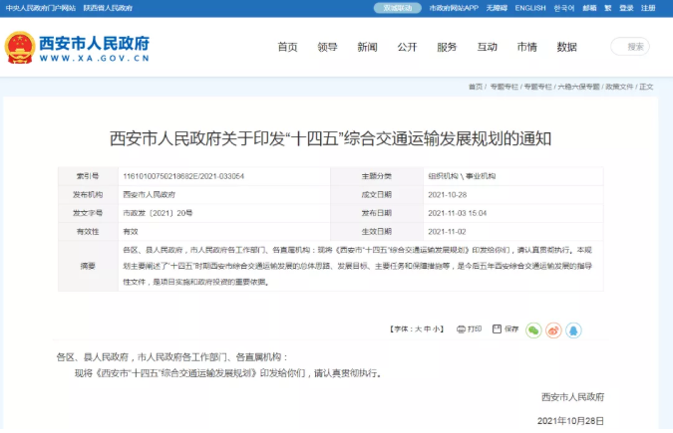
Task: Share the notice via WeChat icon
Action: pos(533,329)
